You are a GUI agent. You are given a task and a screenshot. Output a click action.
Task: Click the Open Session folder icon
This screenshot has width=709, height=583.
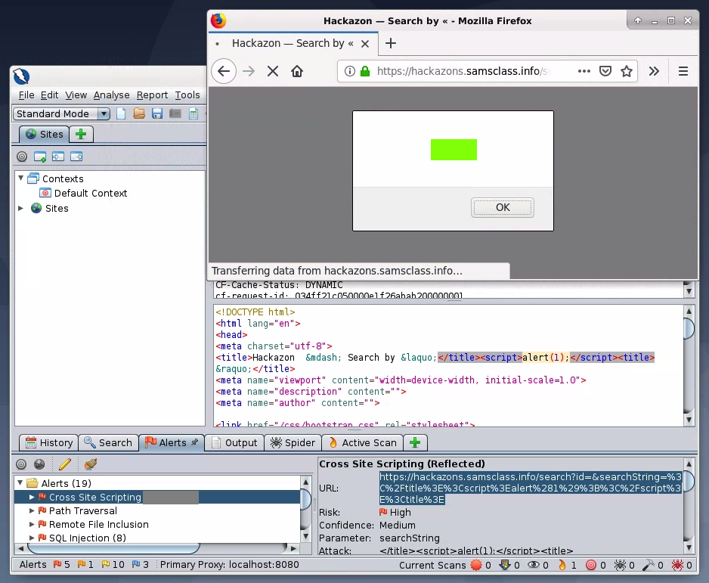(139, 114)
